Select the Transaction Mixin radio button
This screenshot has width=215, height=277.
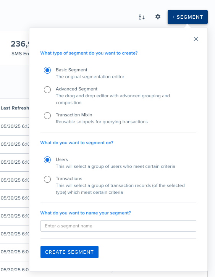point(47,116)
